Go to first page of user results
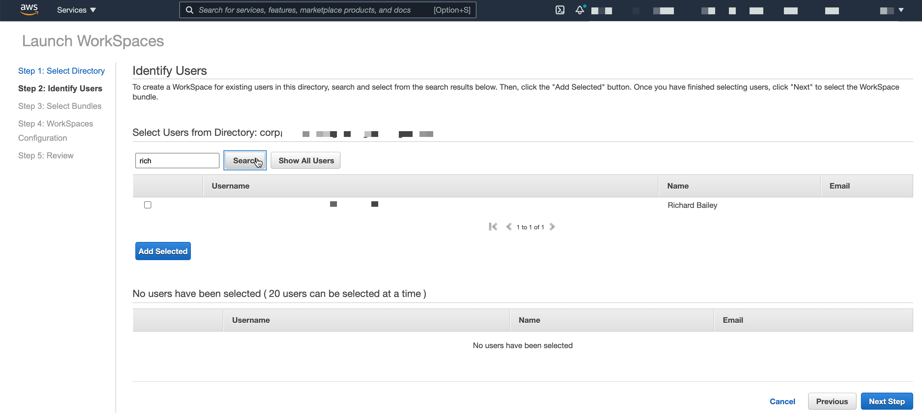 point(493,227)
